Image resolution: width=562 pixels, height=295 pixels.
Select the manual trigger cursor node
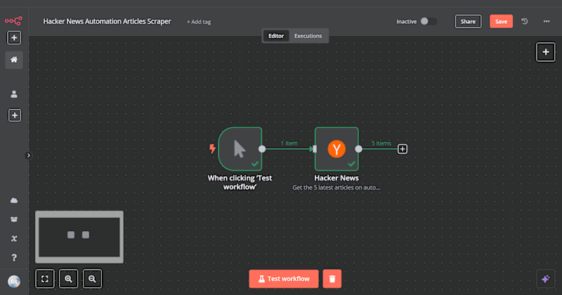click(x=240, y=149)
